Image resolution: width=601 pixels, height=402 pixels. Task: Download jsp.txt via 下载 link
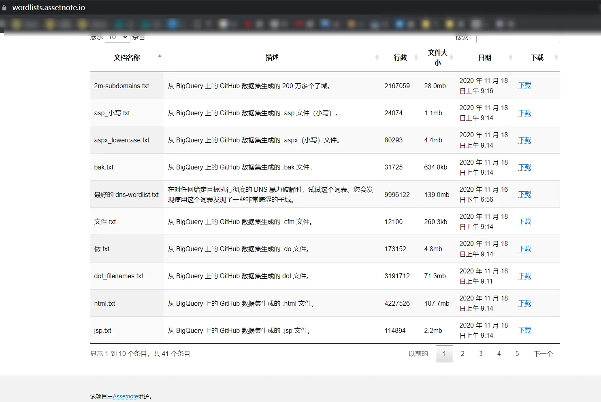pos(525,330)
